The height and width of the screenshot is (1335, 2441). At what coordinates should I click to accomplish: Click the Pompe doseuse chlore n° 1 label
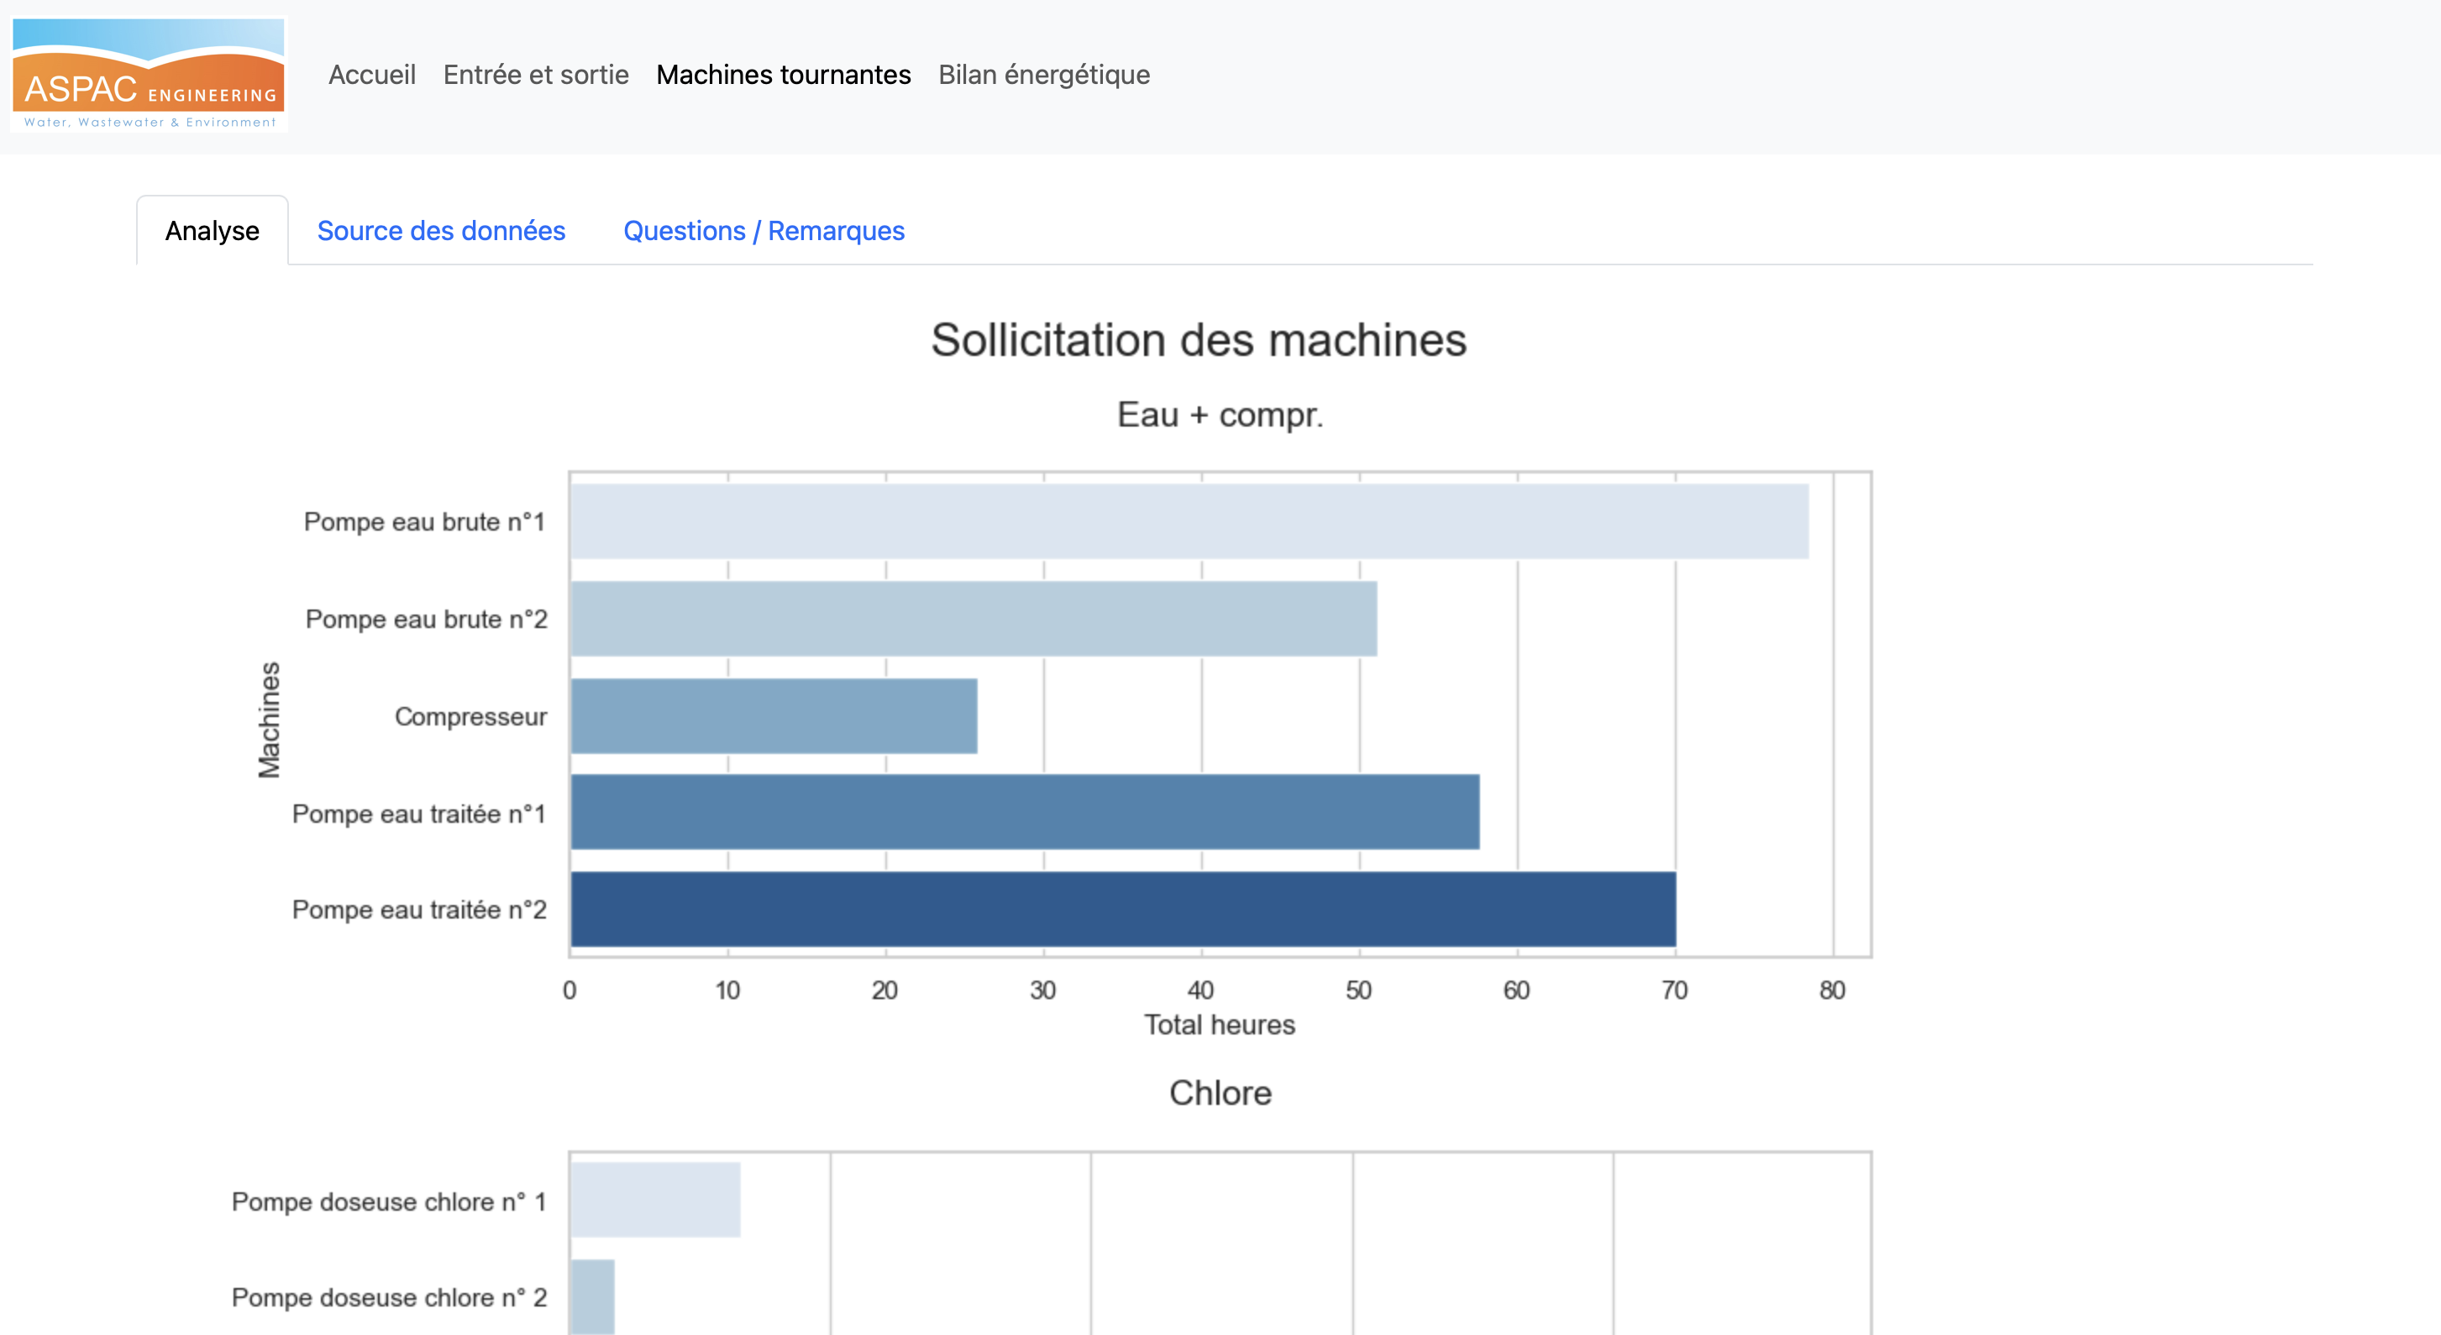[389, 1201]
